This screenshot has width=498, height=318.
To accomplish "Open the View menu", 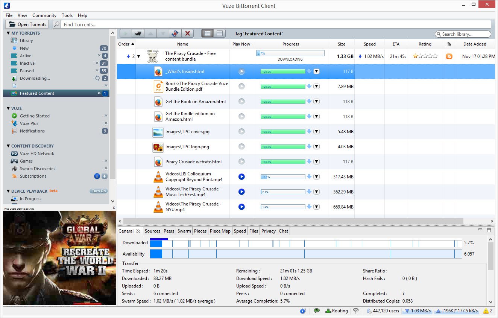I will pyautogui.click(x=23, y=15).
